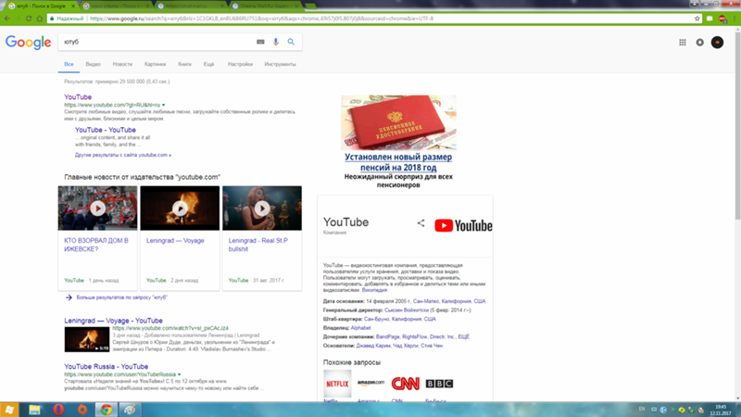
Task: Open the pension ad headline link
Action: 398,162
